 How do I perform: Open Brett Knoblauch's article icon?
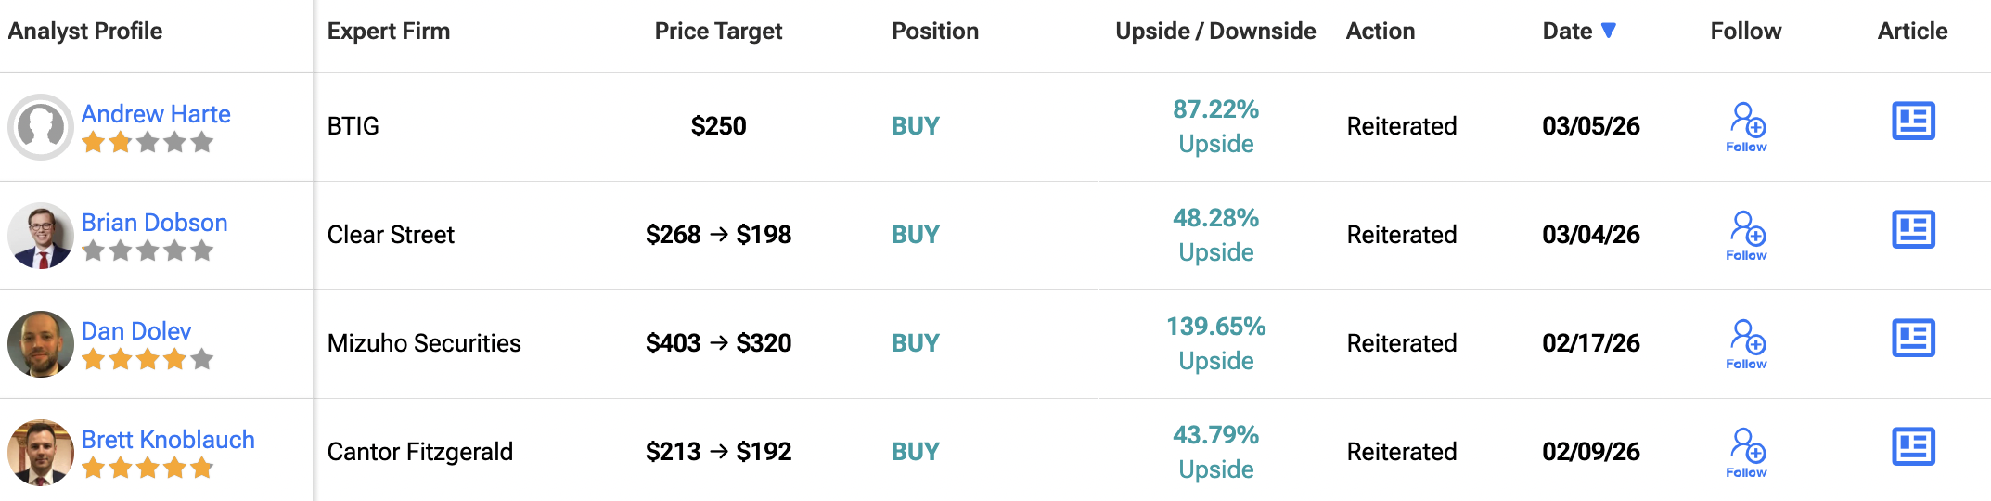click(x=1913, y=447)
